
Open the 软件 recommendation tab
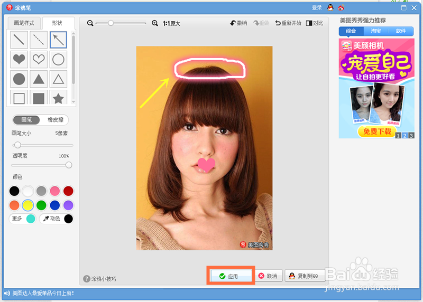tap(401, 31)
